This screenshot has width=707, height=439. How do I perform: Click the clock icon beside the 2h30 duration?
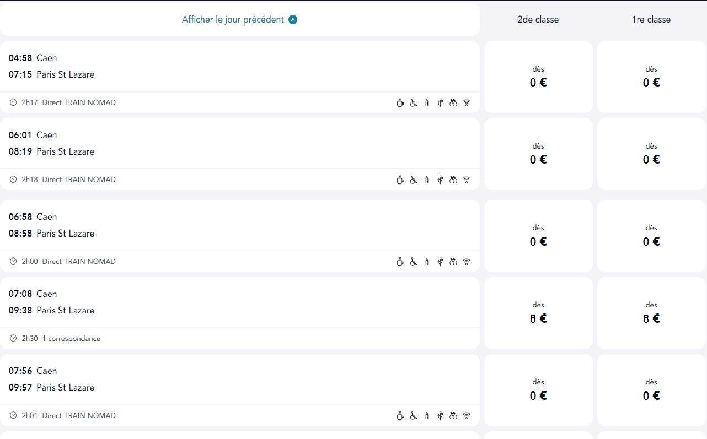(14, 338)
